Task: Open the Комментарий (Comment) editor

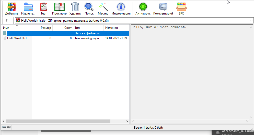Action: coord(163,8)
